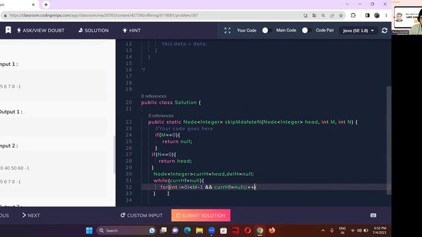Click the microphone icon in the system tray
Viewport: 422px width, 237px height.
[332, 230]
